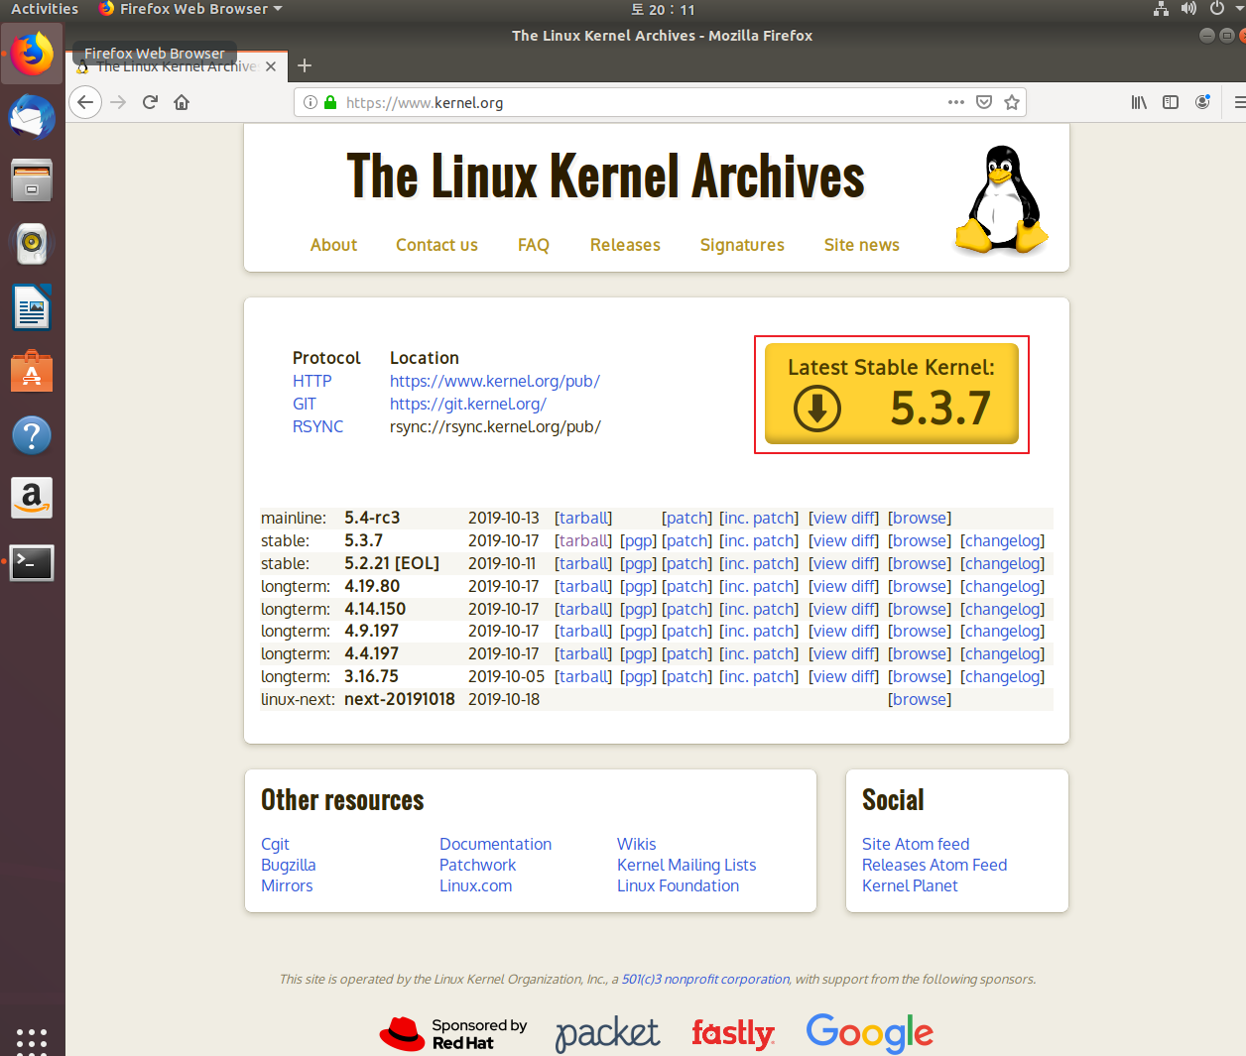Go to the Signatures page

tap(742, 245)
